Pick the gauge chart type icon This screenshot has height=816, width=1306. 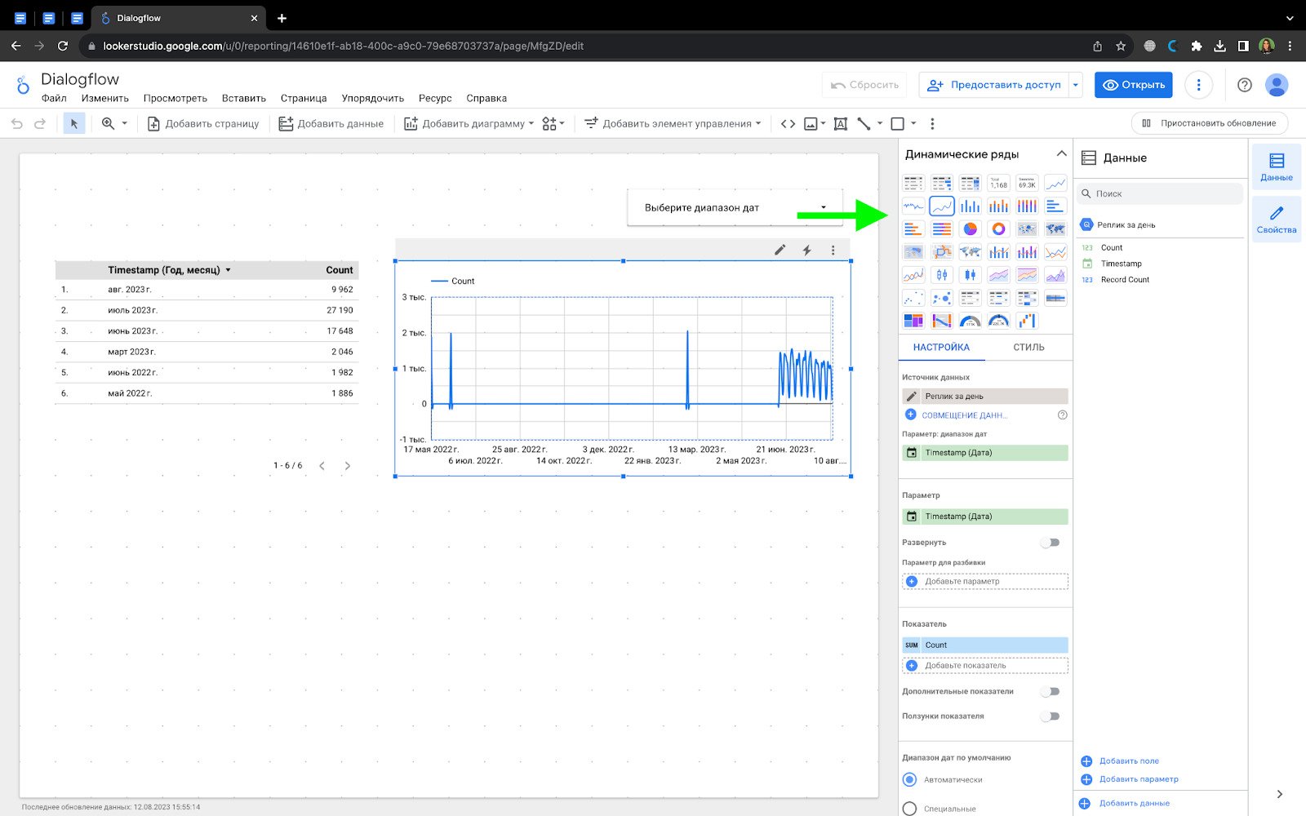970,321
